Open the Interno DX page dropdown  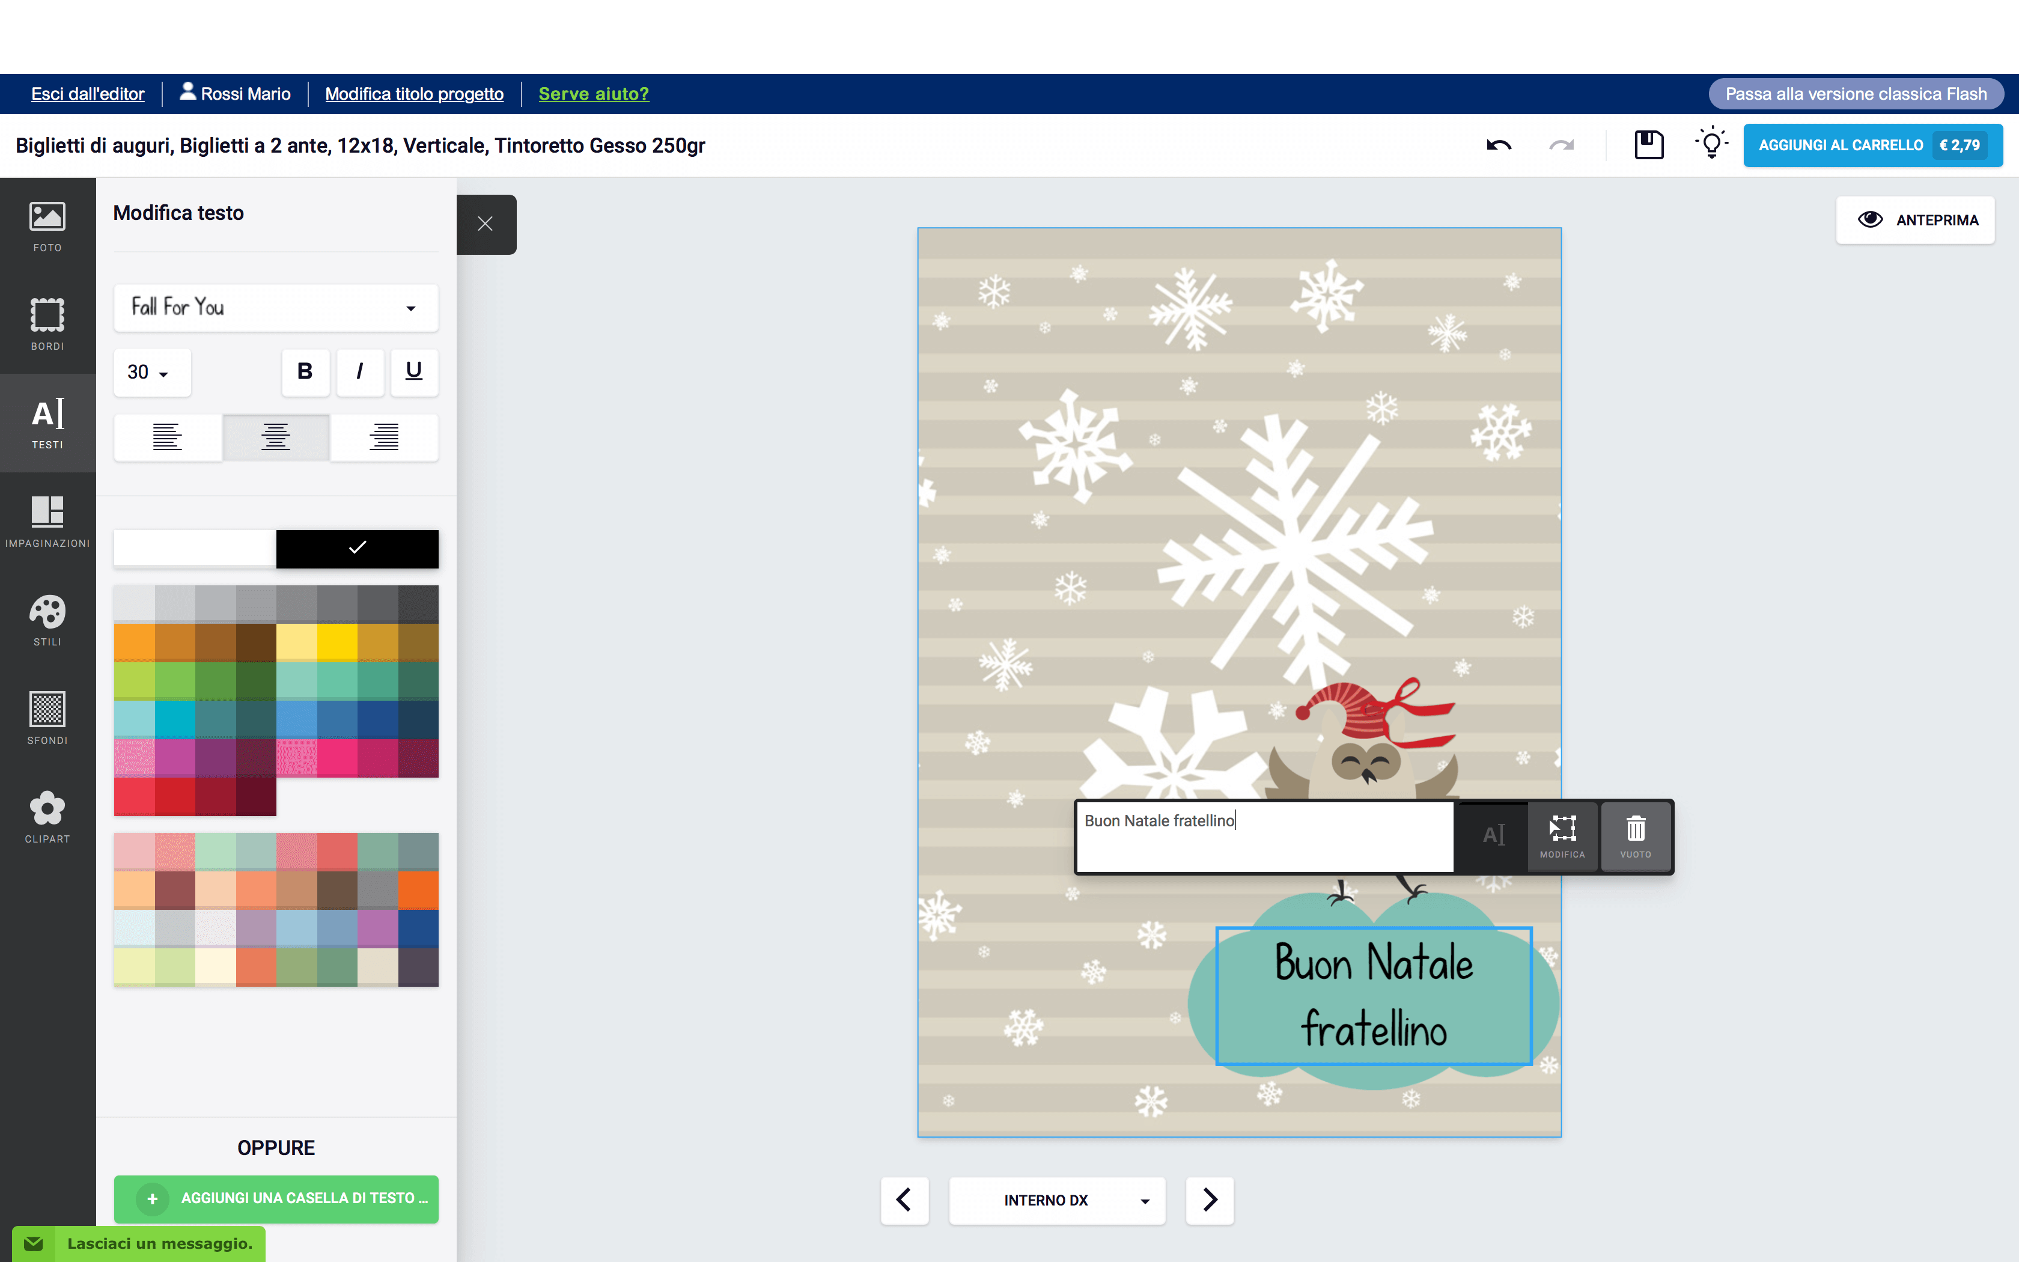[x=1057, y=1200]
